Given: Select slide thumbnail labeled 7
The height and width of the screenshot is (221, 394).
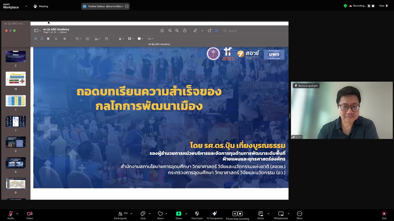Looking at the screenshot, I should click(16, 122).
